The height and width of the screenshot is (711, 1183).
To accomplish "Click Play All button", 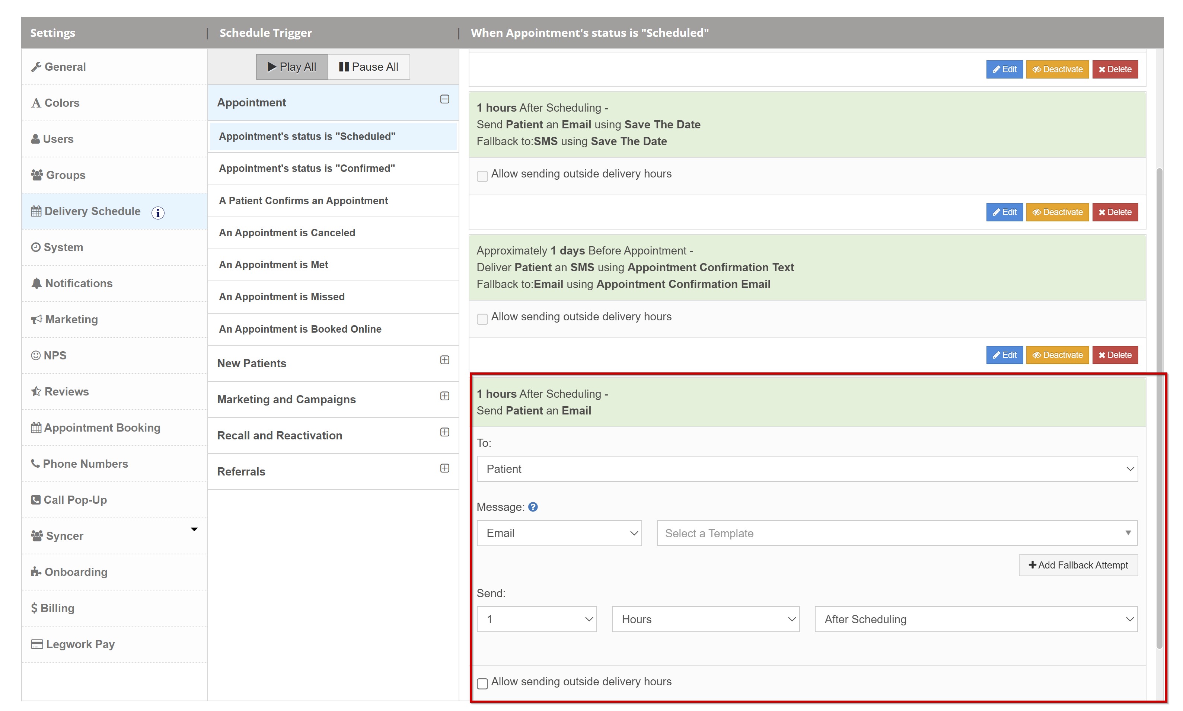I will (x=291, y=67).
